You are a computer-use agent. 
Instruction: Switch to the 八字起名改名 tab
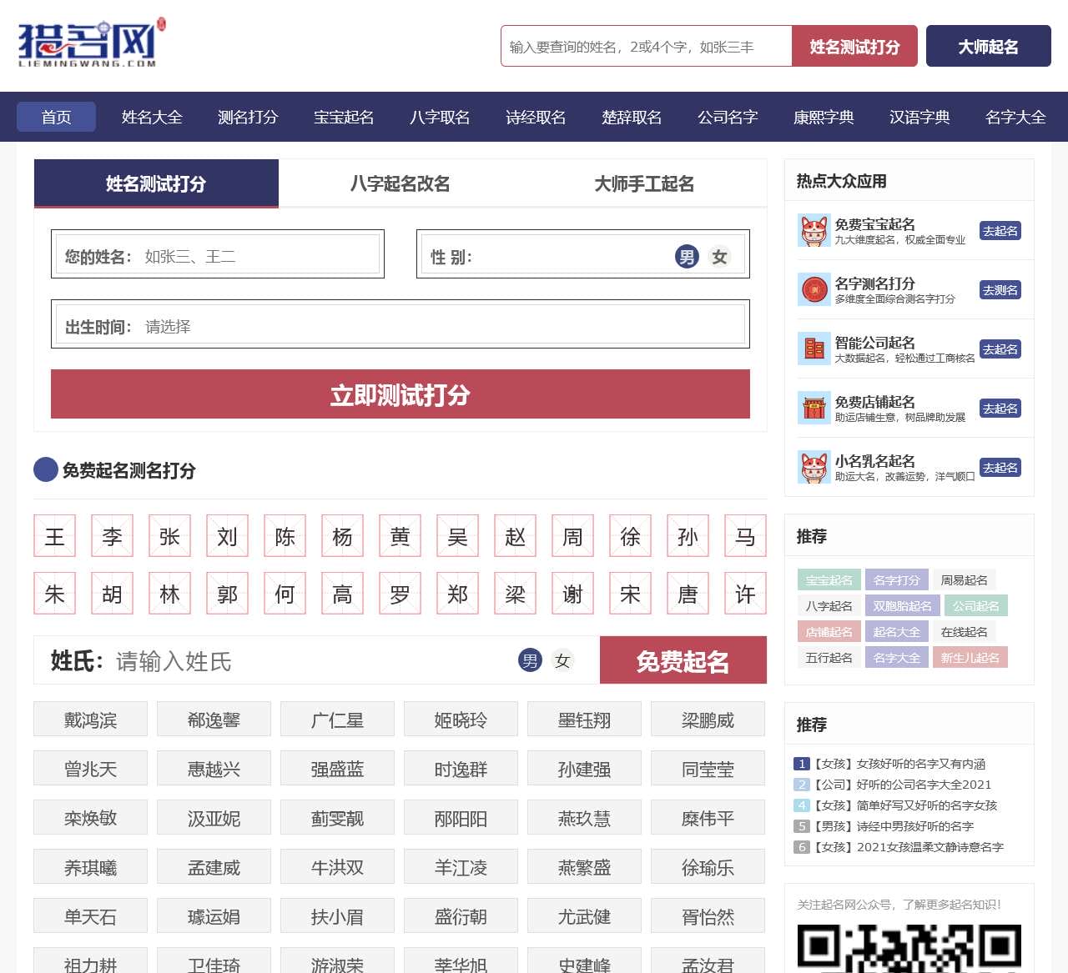400,183
